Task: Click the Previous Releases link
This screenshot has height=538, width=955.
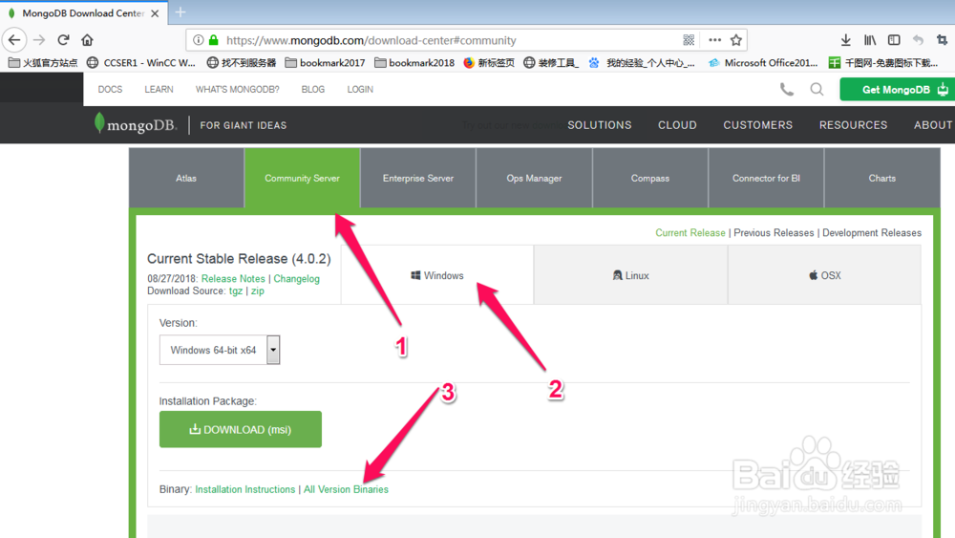Action: [x=774, y=233]
